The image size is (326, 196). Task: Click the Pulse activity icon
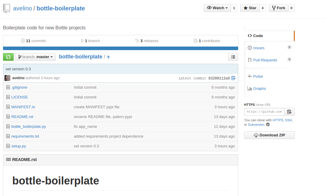(250, 77)
